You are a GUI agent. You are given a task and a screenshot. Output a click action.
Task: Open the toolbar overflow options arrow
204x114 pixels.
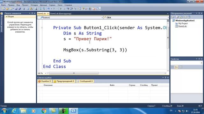[x=100, y=9]
